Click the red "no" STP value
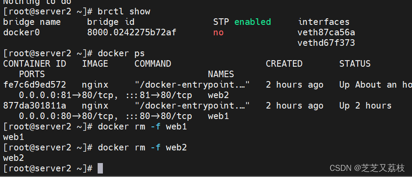Image resolution: width=412 pixels, height=177 pixels. [x=218, y=32]
